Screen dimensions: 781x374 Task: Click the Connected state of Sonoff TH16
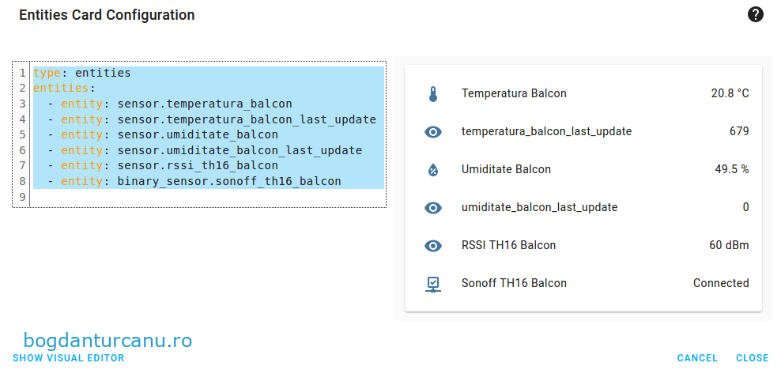pos(720,284)
